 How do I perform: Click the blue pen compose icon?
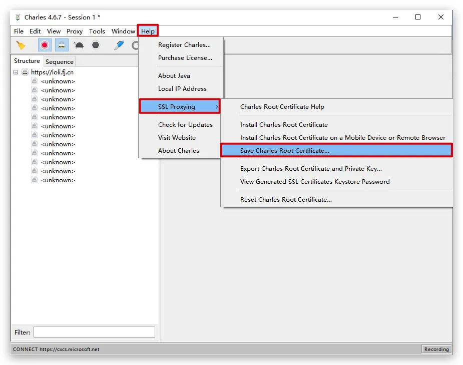(119, 45)
